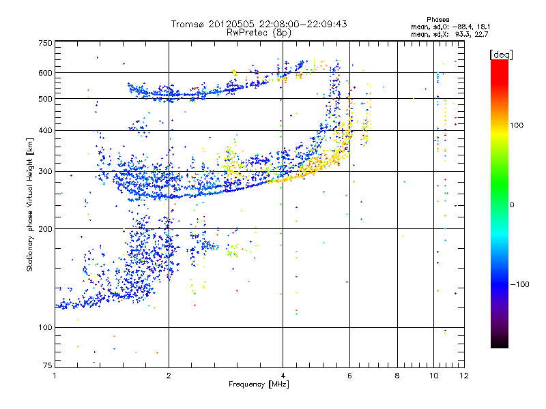This screenshot has height=409, width=546.
Task: Click the colorbar tick label '0'
Action: click(512, 204)
